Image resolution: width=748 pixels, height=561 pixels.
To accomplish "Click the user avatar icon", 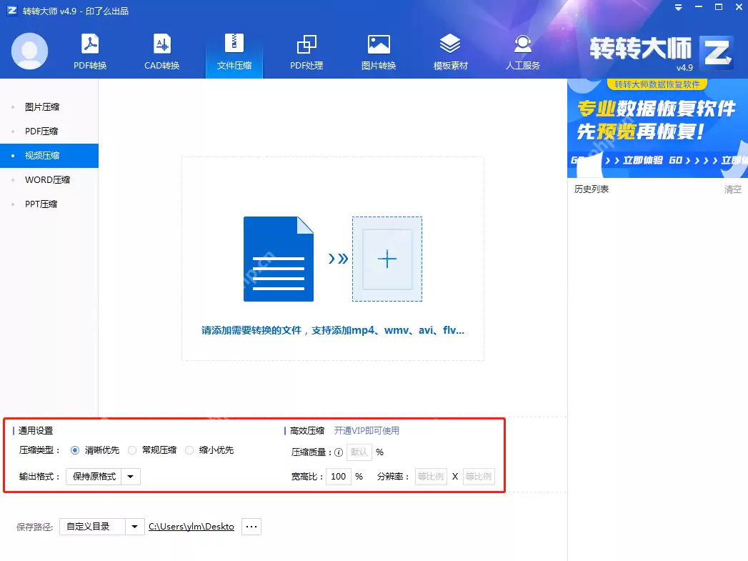I will [29, 51].
